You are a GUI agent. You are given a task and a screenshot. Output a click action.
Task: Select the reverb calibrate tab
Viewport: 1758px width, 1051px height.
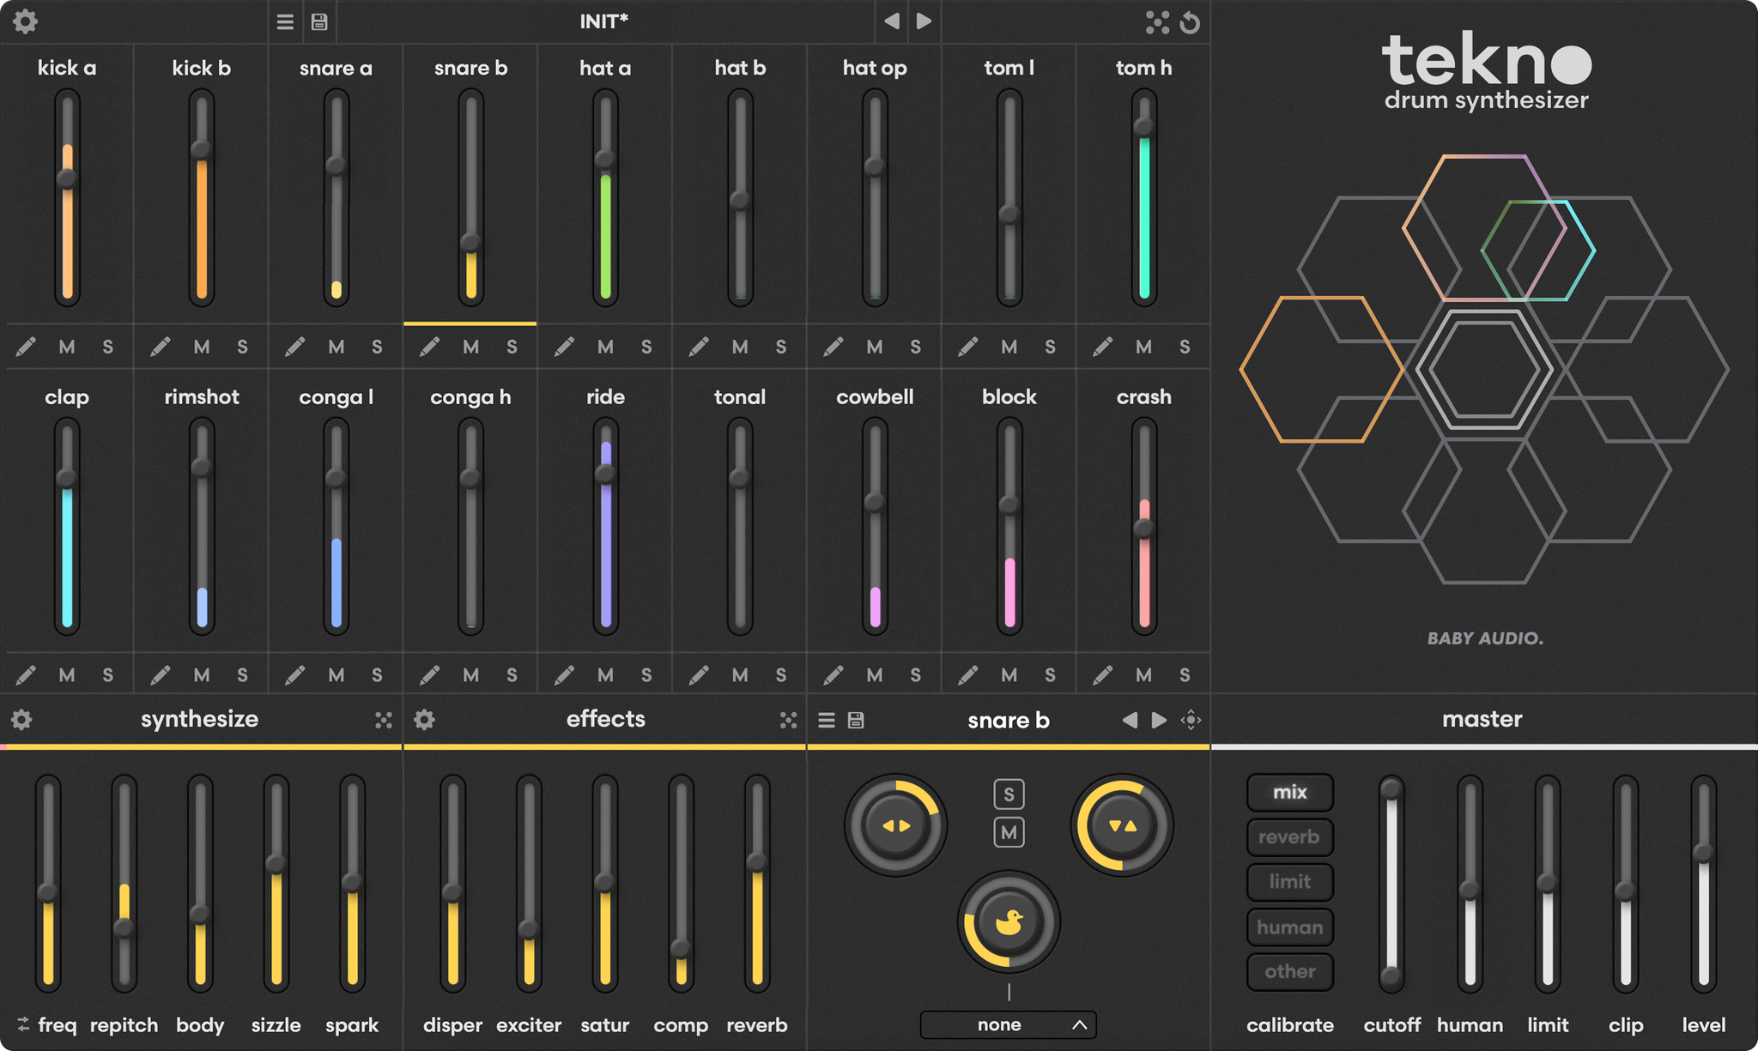(1289, 837)
